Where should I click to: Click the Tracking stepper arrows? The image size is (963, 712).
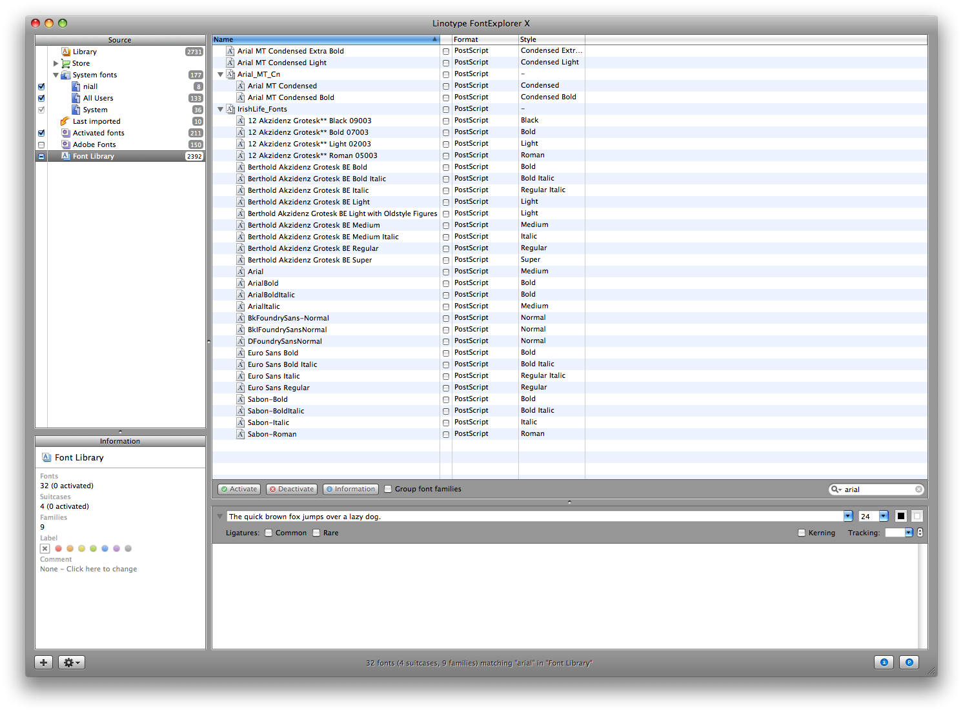(x=920, y=533)
